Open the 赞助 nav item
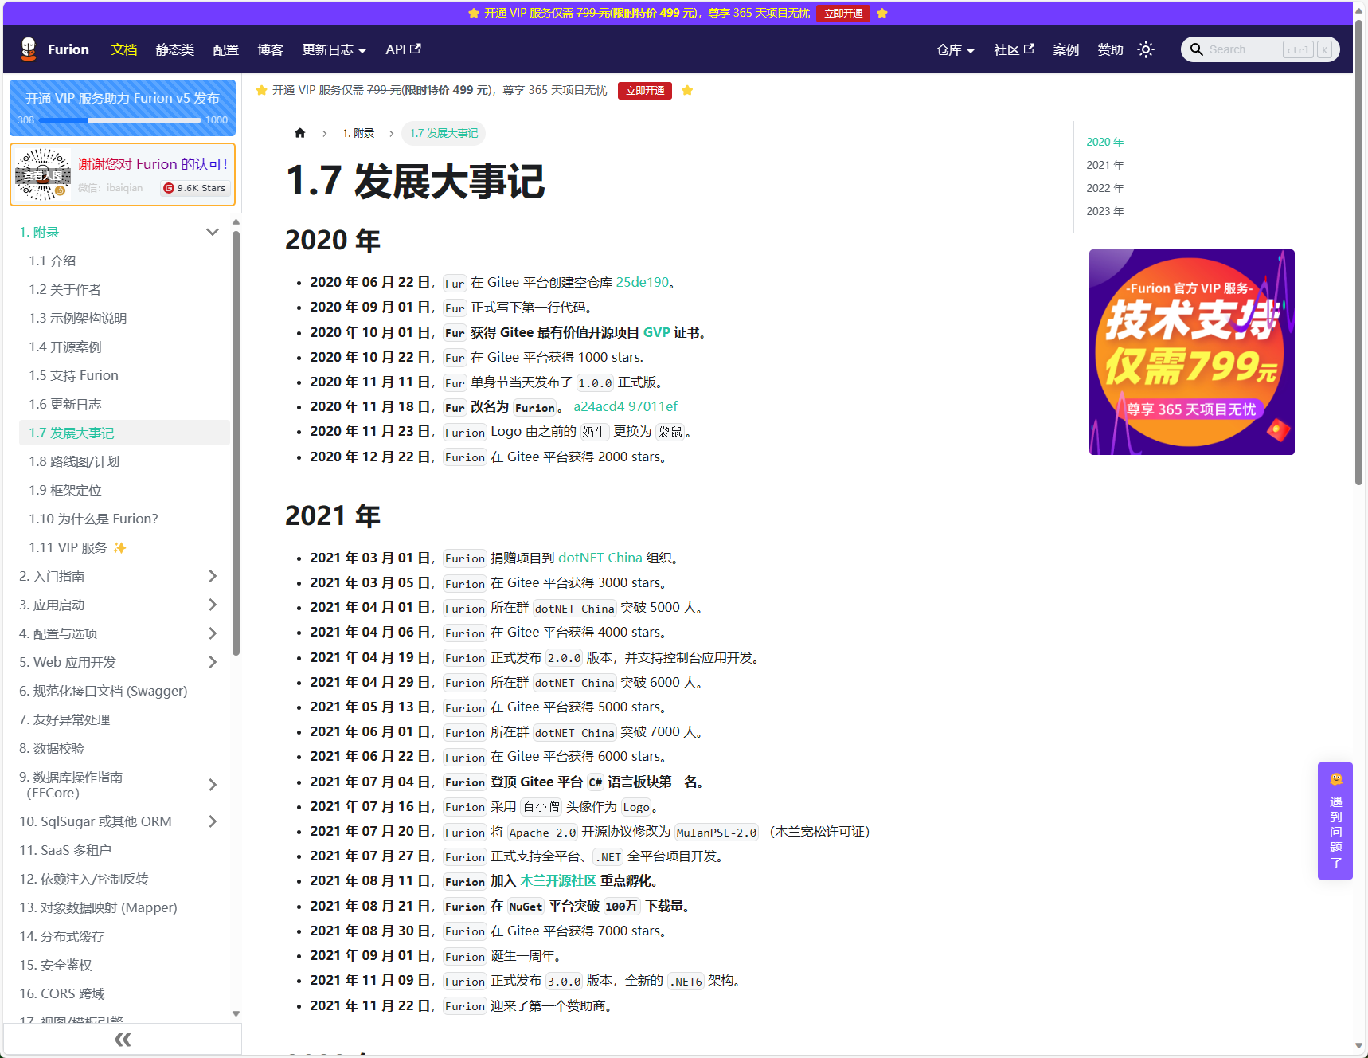The image size is (1368, 1058). [x=1110, y=49]
